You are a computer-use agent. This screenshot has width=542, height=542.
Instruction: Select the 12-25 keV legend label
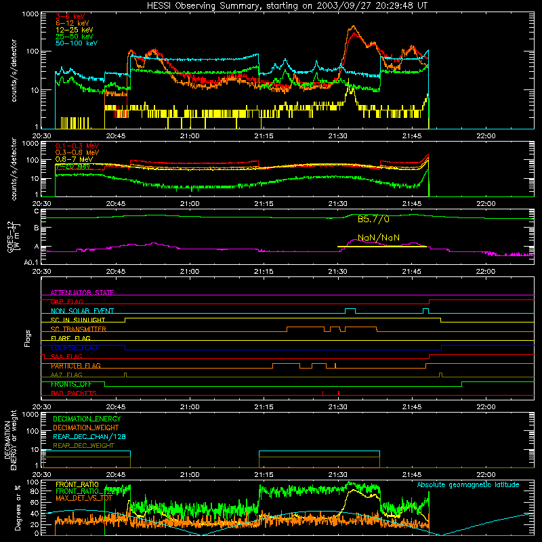point(75,30)
